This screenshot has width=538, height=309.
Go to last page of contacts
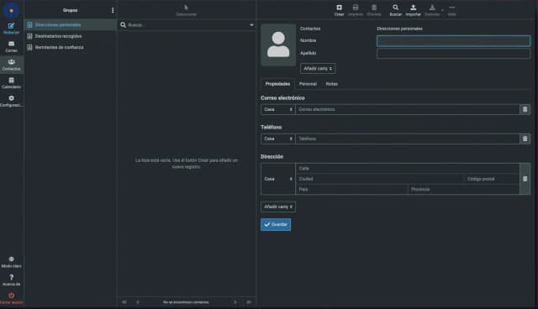coord(249,302)
